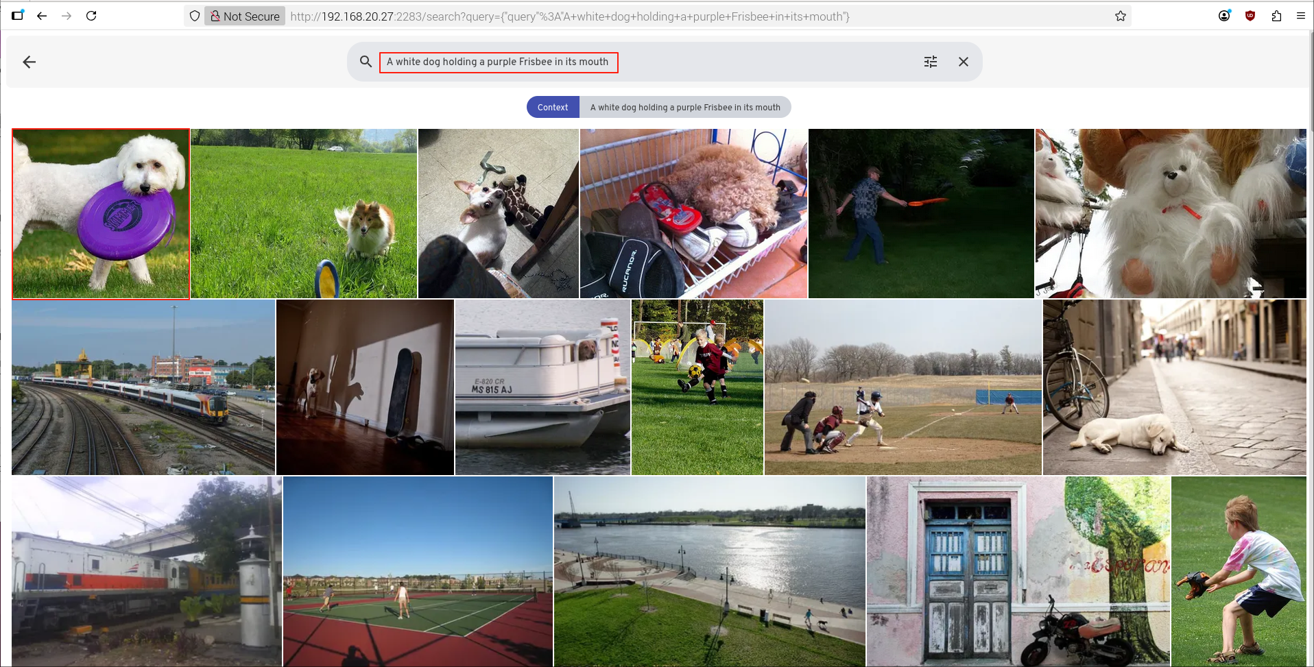Open the Firefox account icon
This screenshot has width=1314, height=667.
(1224, 16)
